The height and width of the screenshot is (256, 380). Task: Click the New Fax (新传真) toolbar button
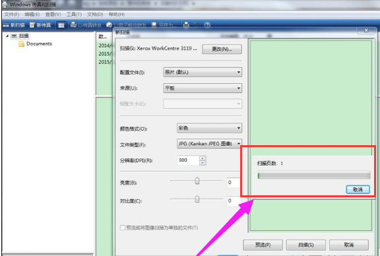coord(40,25)
